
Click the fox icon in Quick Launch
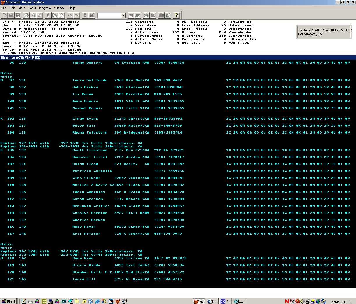117,301
